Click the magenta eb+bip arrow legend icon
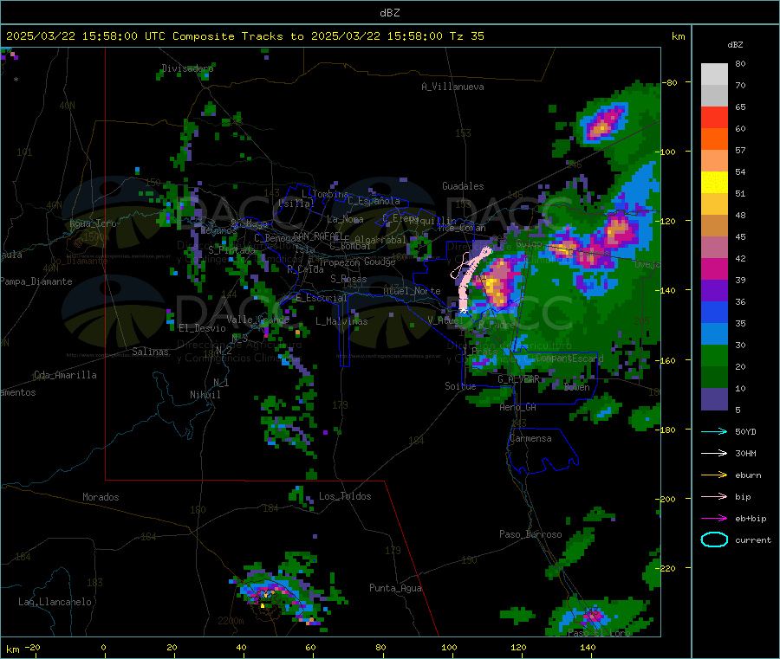The height and width of the screenshot is (659, 780). tap(714, 519)
